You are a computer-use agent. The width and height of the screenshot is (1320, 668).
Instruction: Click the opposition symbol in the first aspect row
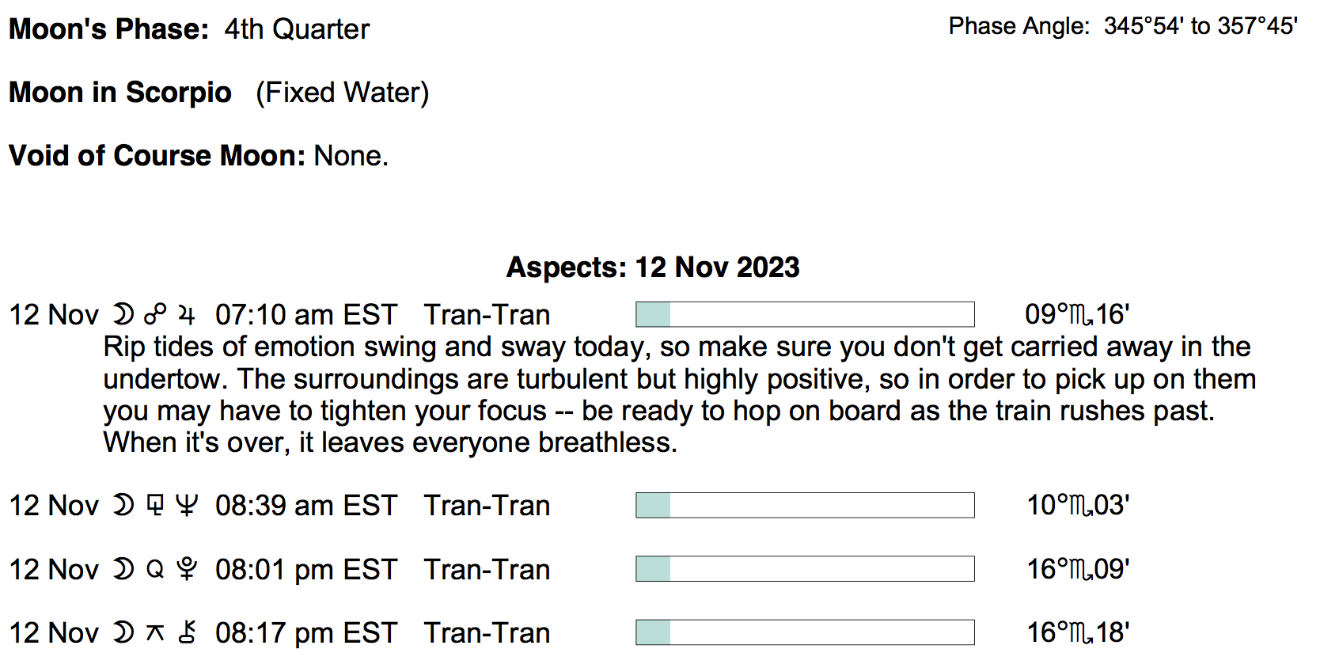(155, 315)
